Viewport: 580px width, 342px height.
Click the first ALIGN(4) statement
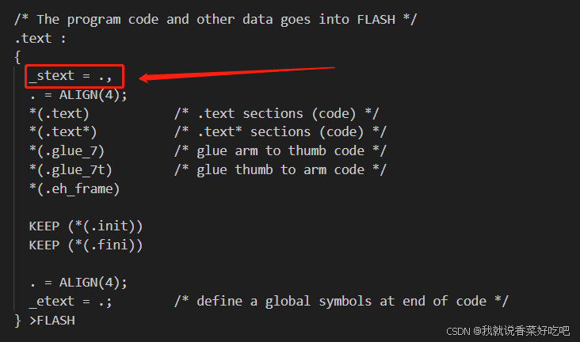78,95
